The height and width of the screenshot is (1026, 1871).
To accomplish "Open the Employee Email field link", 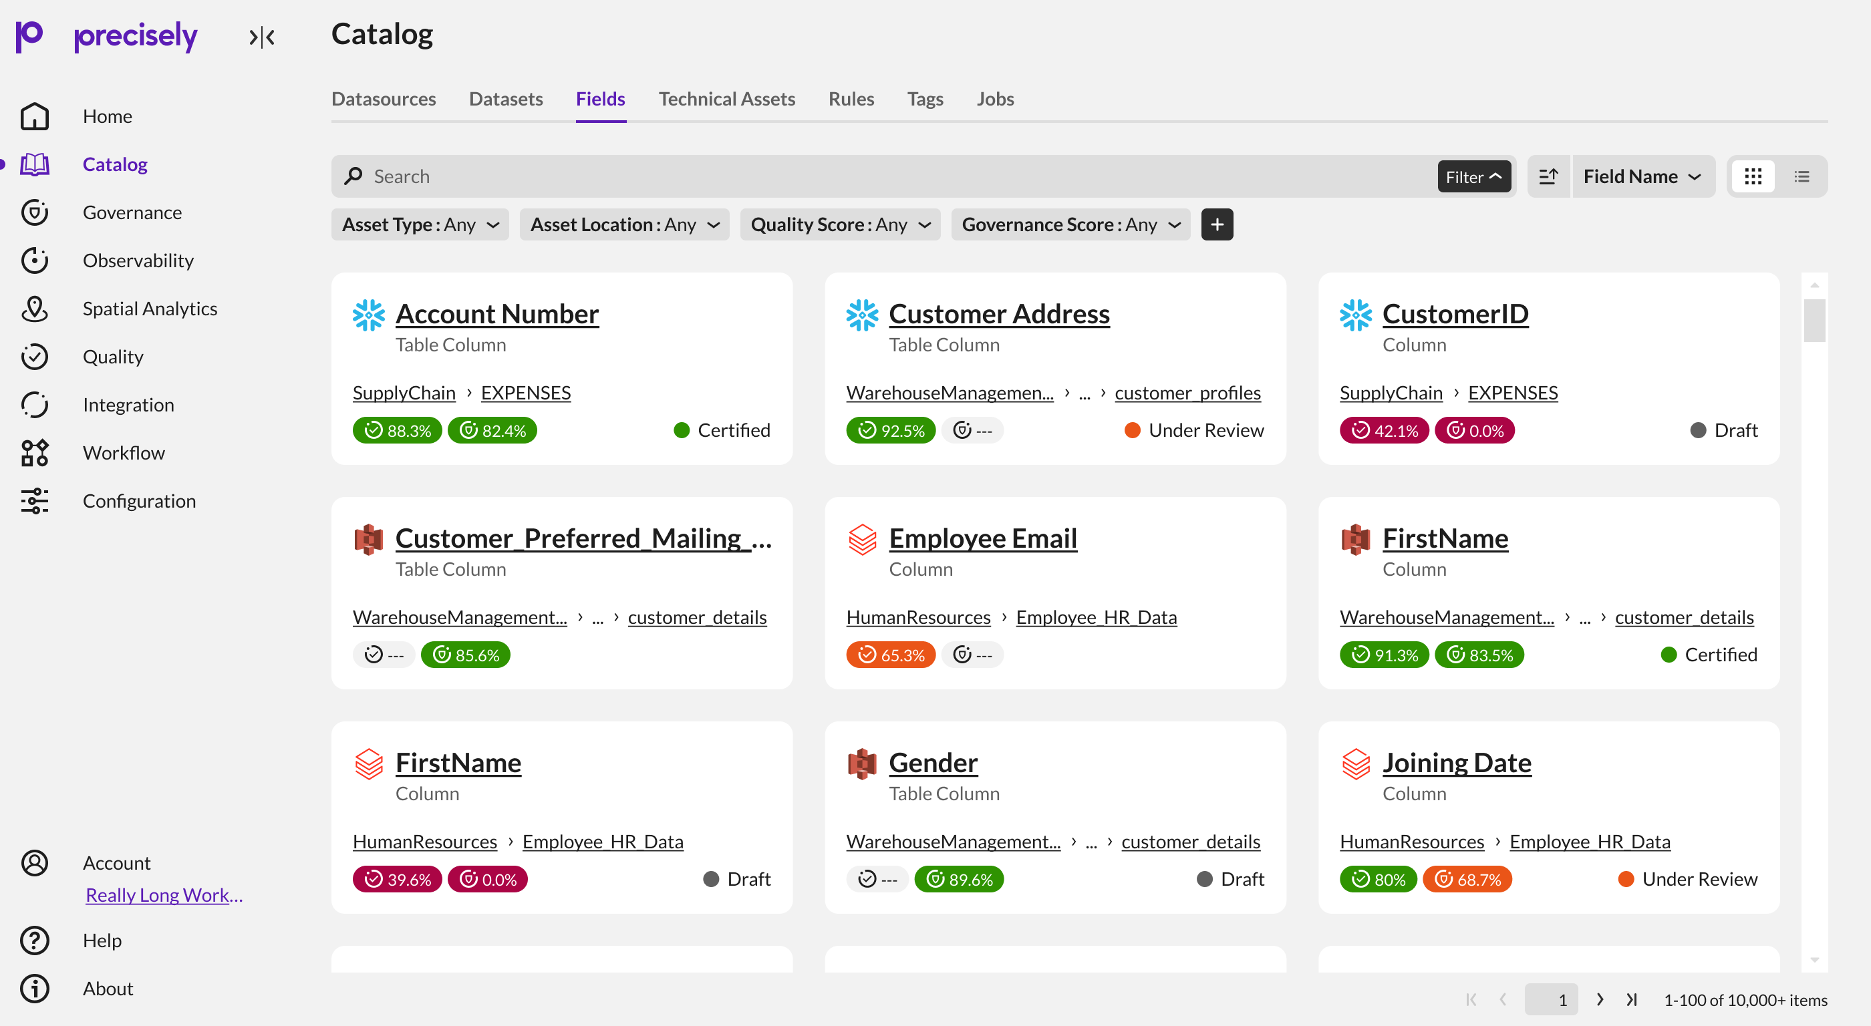I will (x=983, y=538).
